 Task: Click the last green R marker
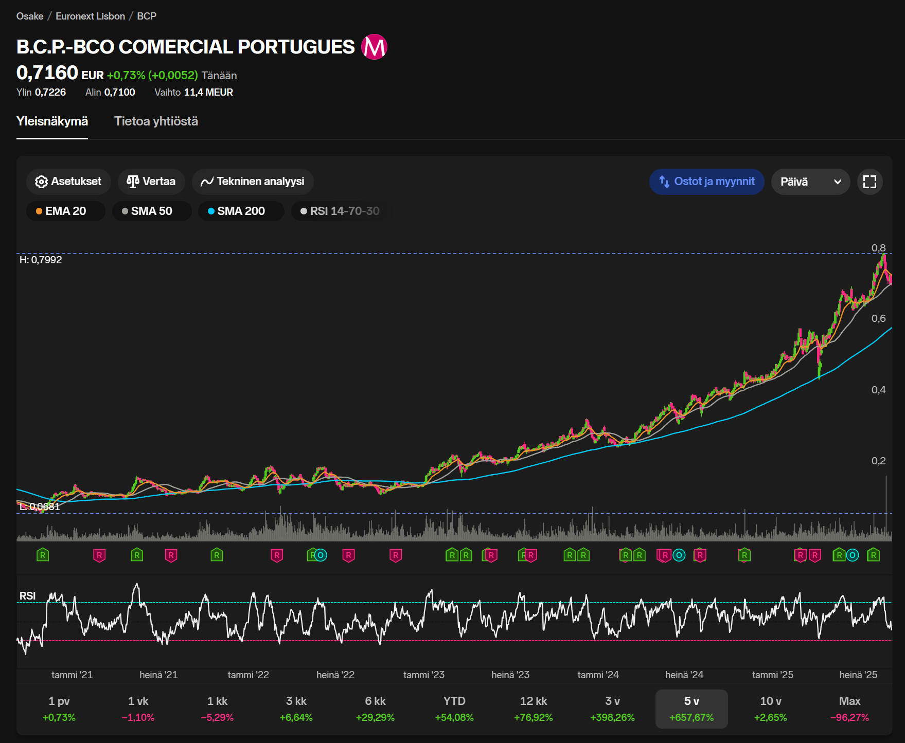click(873, 555)
